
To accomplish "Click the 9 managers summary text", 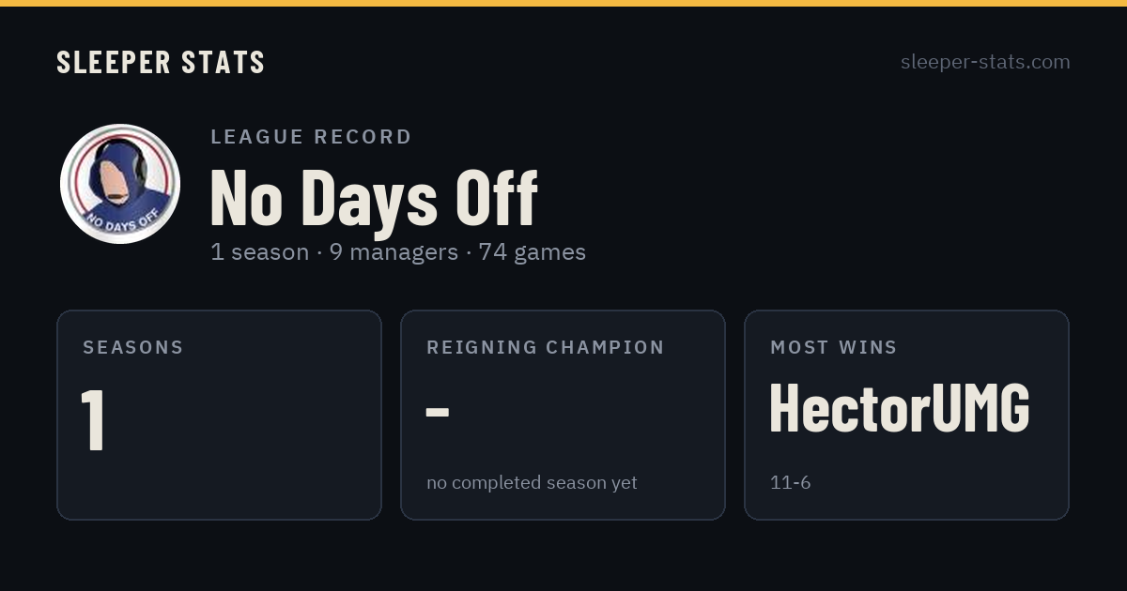I will coord(394,252).
